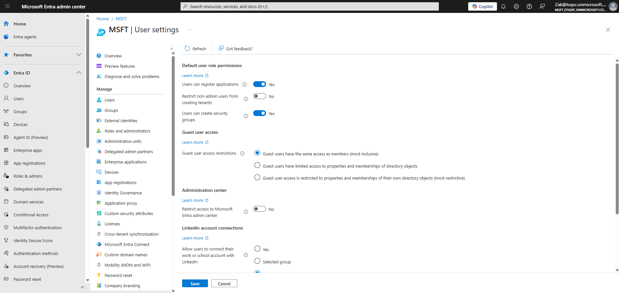This screenshot has height=293, width=619.
Task: Collapse the Entra ID section
Action: click(x=78, y=73)
